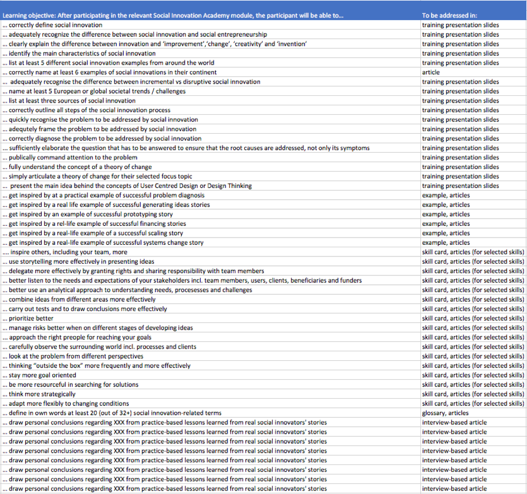
Task: Select 'carefully observe the surrounding world' cell
Action: pos(210,347)
